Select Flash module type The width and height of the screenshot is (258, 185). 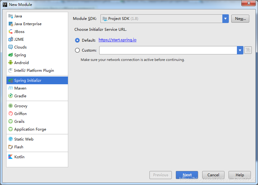37,147
